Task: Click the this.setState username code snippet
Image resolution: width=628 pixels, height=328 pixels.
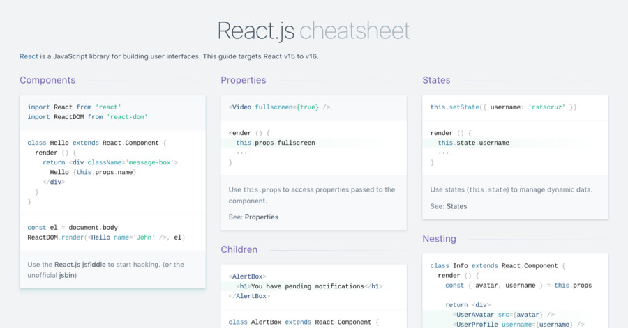Action: click(x=503, y=107)
